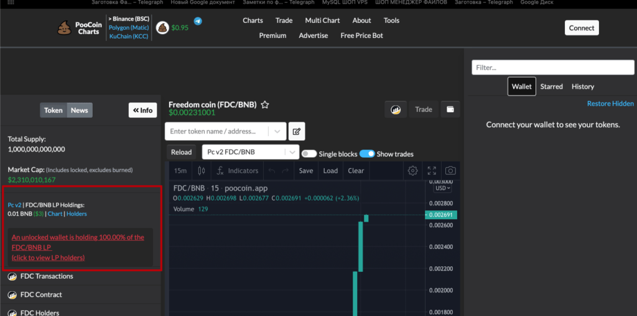Switch to Polygon (Matic) network
Screen dimensions: 637x316
(x=129, y=27)
